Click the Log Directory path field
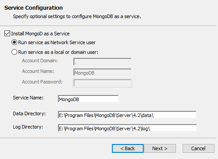 tap(127, 128)
